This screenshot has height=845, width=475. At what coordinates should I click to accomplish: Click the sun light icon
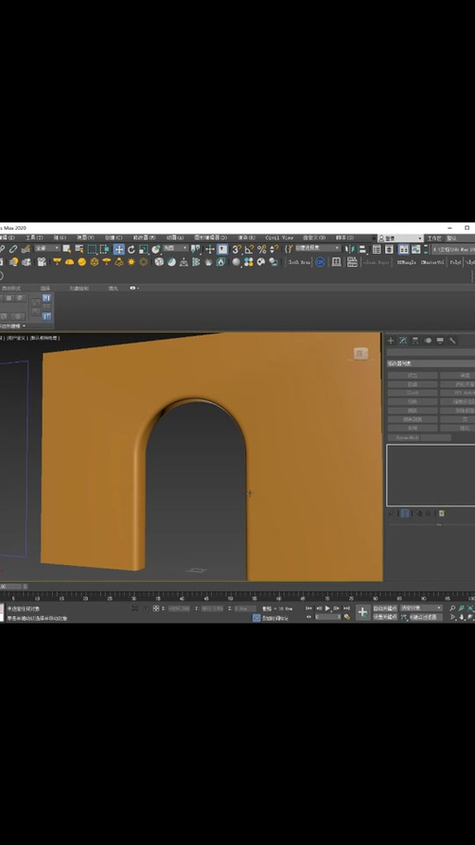coord(131,262)
